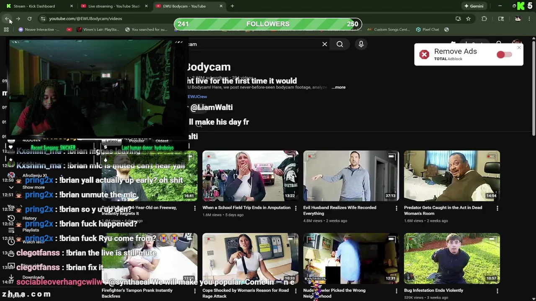The height and width of the screenshot is (301, 536).
Task: Open title 'Bug Infestation Ends Violently'
Action: 433,290
